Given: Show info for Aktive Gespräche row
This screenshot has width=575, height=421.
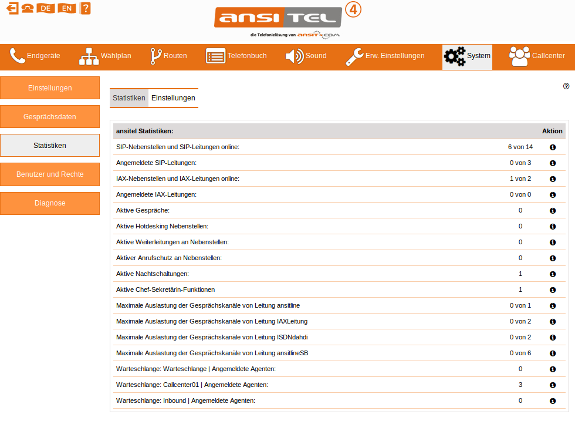Looking at the screenshot, I should coord(553,210).
